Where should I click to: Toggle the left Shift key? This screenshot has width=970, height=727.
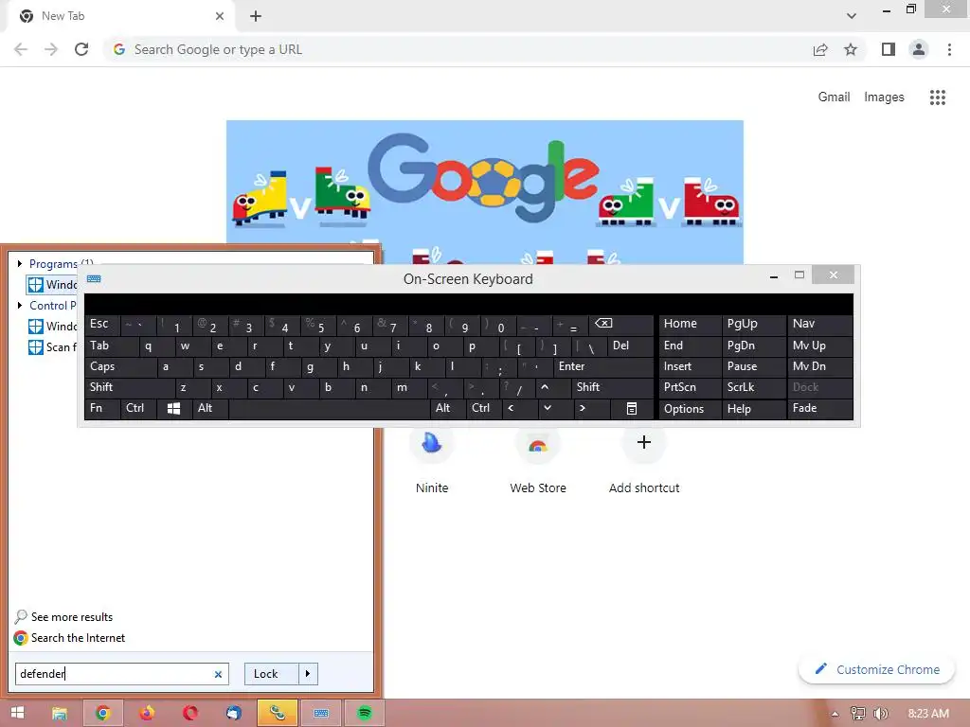click(x=129, y=387)
